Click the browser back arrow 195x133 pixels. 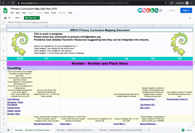click(x=3, y=2)
